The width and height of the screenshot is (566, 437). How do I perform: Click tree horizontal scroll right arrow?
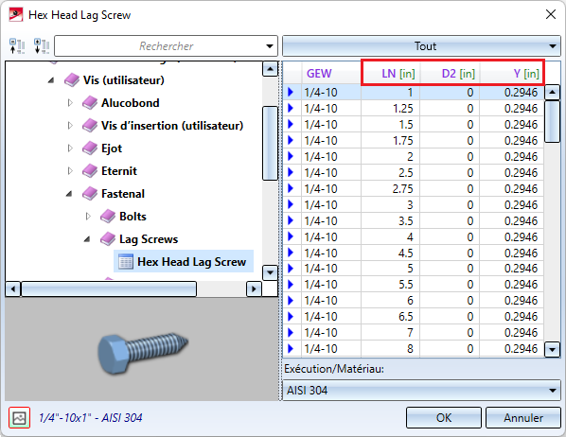click(254, 289)
